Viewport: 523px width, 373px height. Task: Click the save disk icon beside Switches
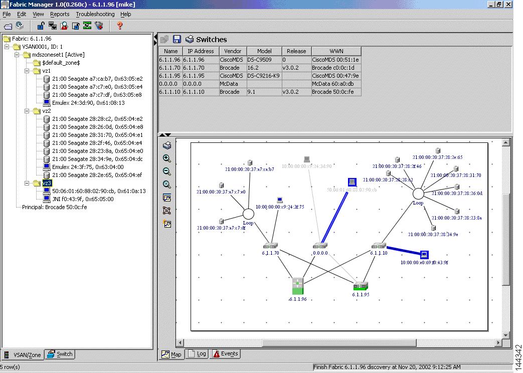[177, 40]
